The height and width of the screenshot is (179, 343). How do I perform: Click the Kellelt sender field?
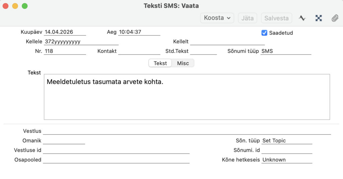point(227,42)
